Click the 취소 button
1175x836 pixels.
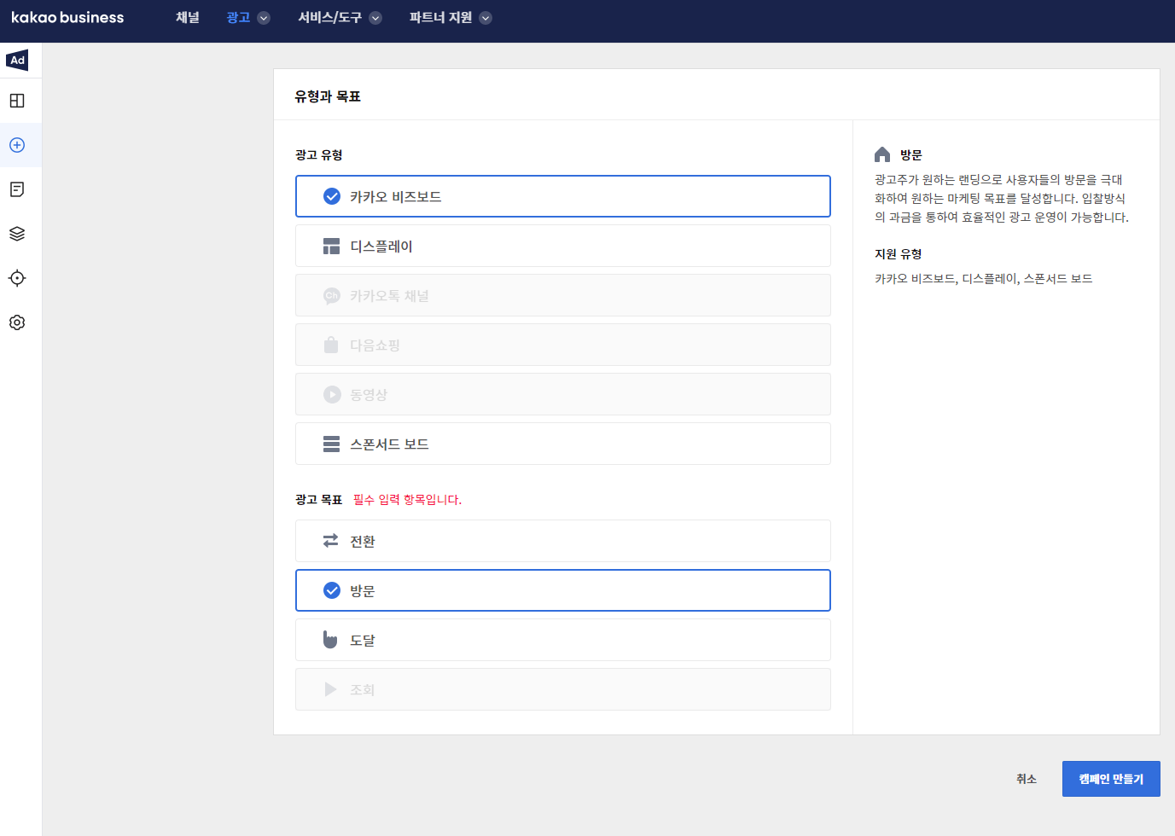coord(1027,779)
